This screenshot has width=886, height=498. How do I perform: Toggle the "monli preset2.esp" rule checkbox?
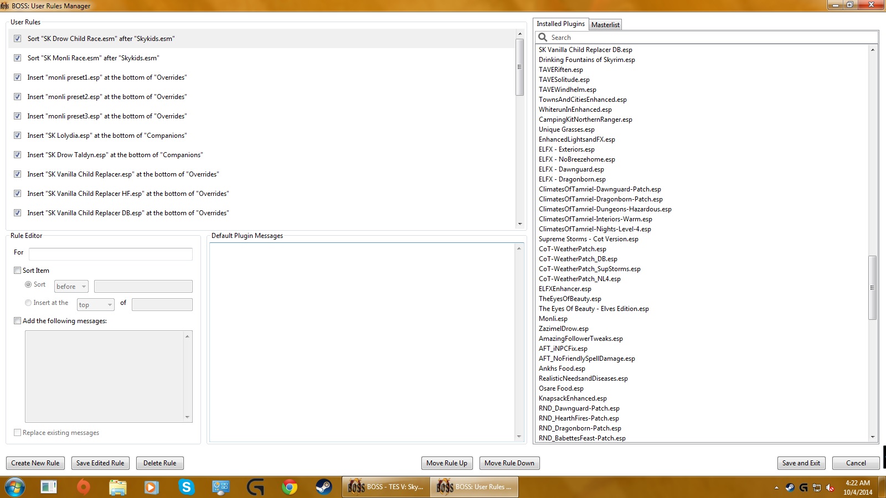click(18, 97)
